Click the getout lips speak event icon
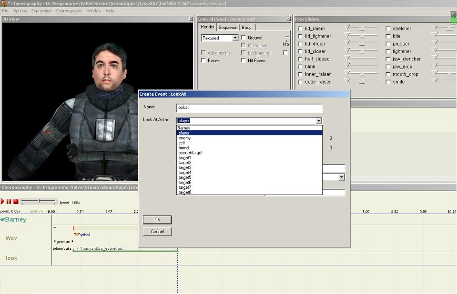457x294 pixels. pos(77,234)
